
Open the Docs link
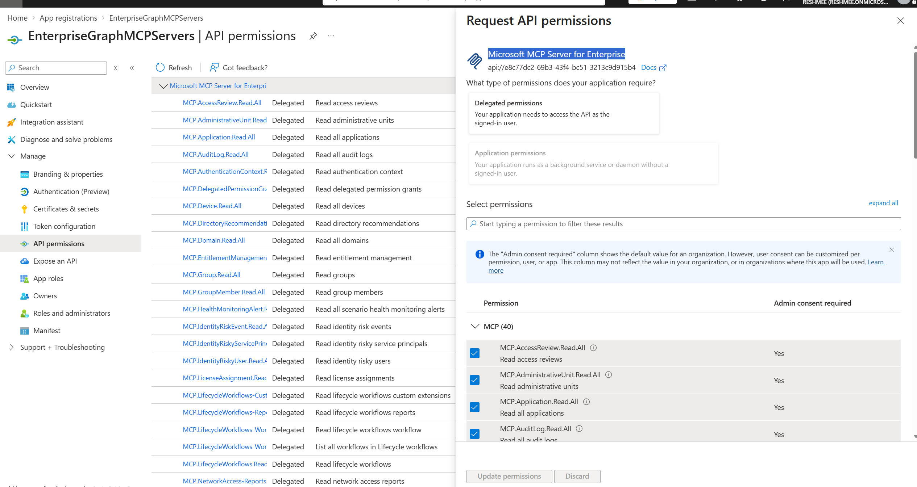(x=648, y=67)
